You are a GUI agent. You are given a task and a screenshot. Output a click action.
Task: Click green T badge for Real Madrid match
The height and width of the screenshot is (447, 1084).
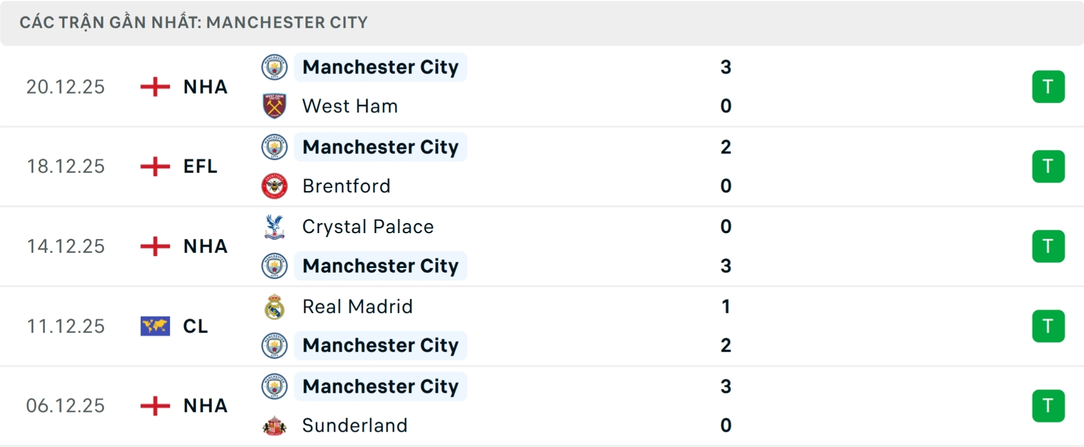[x=1048, y=326]
